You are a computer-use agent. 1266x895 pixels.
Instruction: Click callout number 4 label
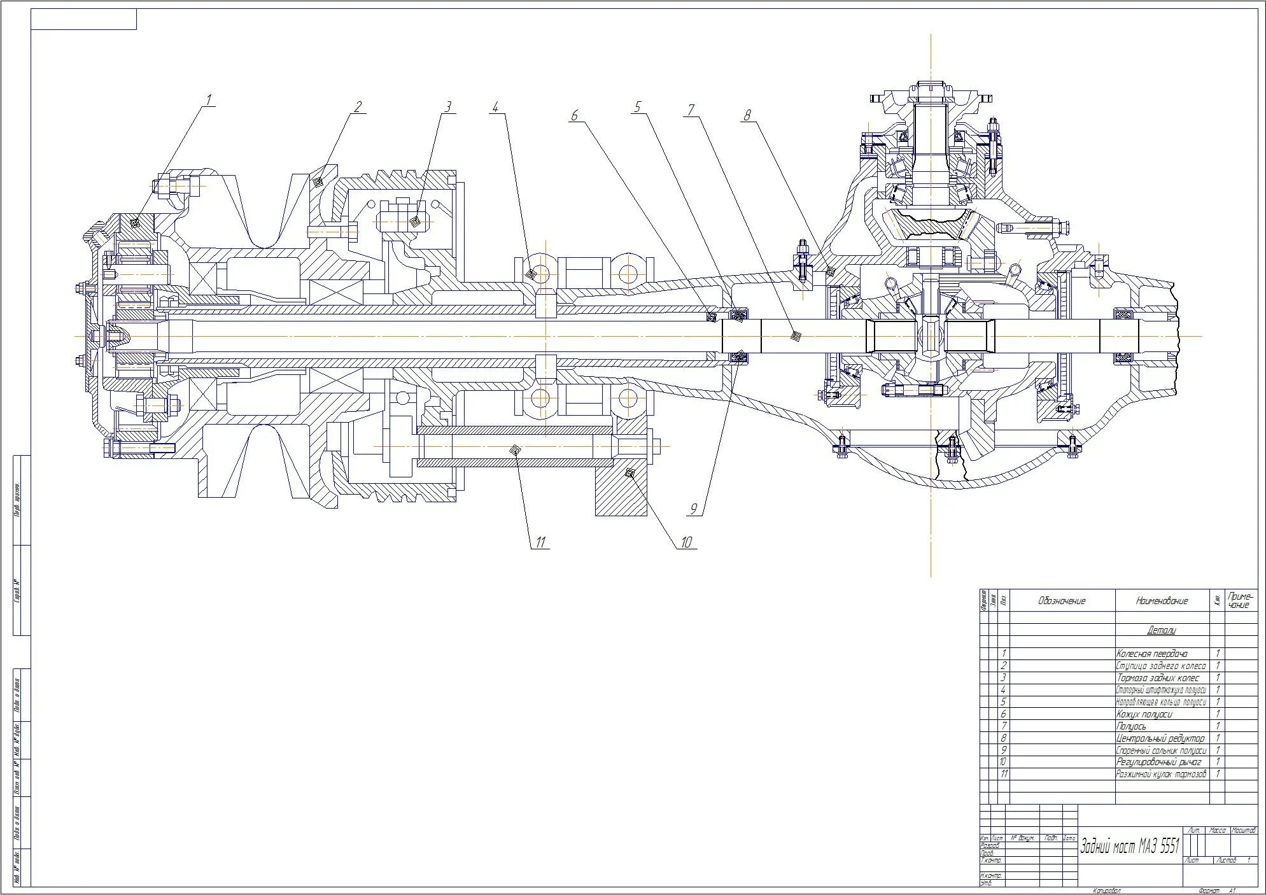[x=496, y=106]
